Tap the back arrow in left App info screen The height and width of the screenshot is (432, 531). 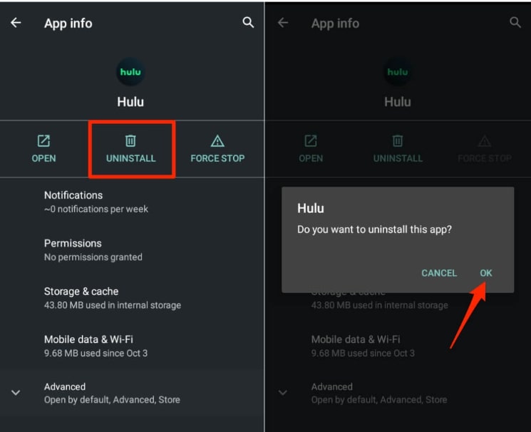pos(16,23)
